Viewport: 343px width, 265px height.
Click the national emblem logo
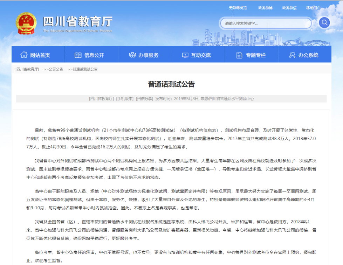click(x=26, y=23)
